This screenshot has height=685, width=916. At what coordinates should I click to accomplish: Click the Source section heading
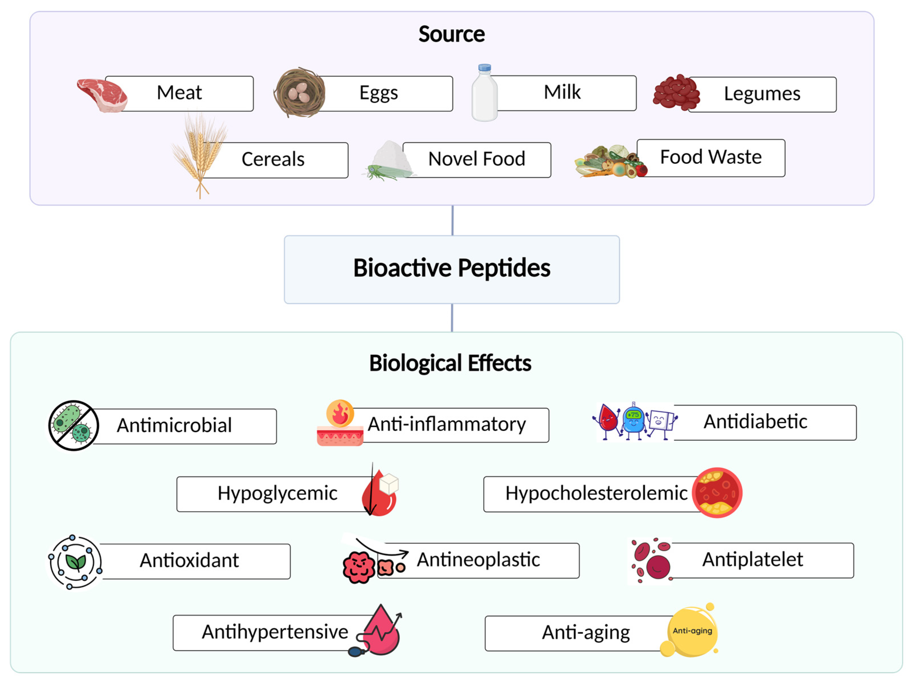[x=451, y=34]
